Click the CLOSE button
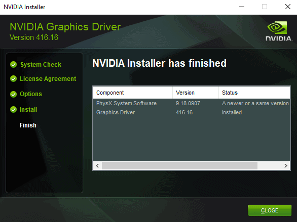This screenshot has width=297, height=222. click(x=270, y=210)
